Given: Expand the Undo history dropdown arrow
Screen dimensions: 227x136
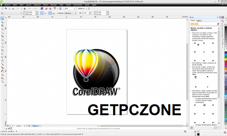Looking at the screenshot, I should pos(32,9).
